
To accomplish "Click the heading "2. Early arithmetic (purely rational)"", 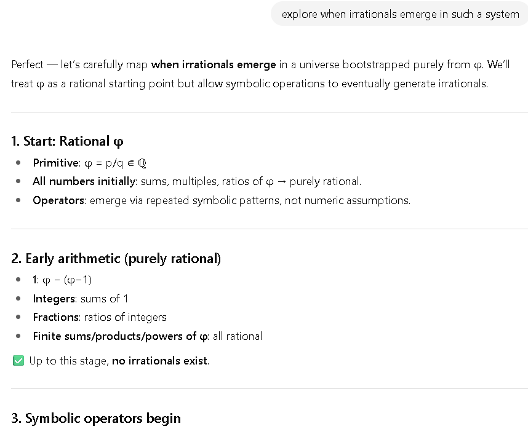I will (116, 259).
